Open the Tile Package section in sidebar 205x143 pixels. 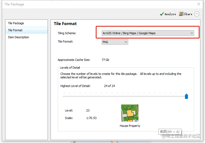click(x=27, y=23)
